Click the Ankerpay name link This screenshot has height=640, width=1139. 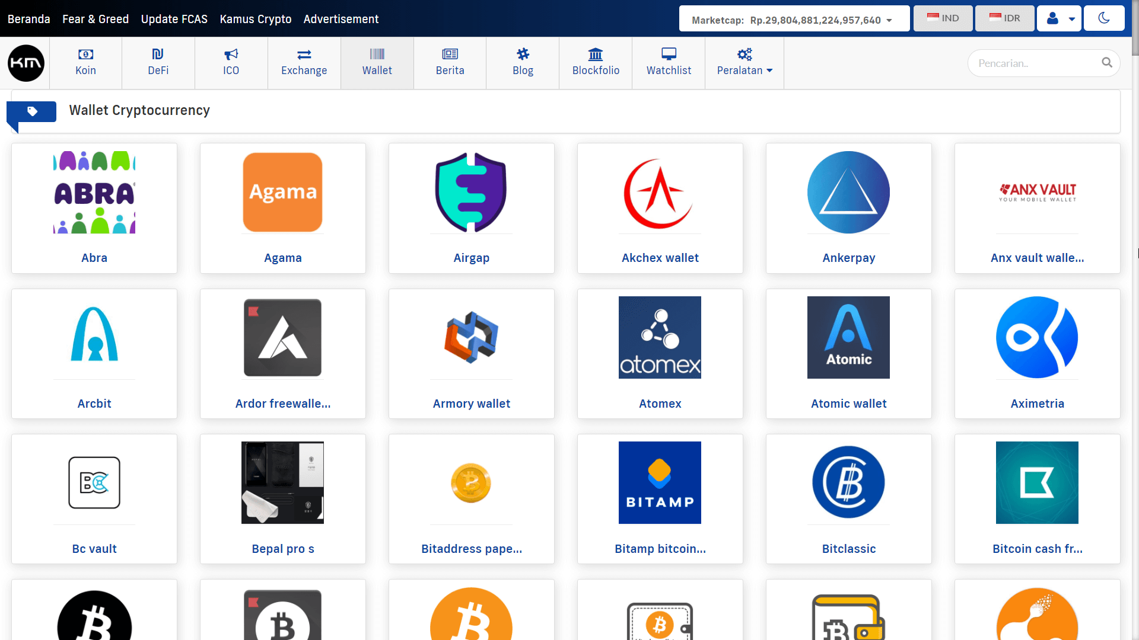coord(848,258)
